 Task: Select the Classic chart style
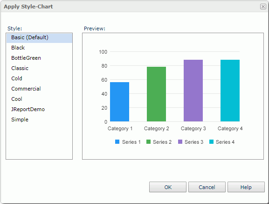point(39,68)
